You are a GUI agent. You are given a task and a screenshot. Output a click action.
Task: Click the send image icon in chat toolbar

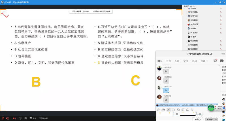coord(183,110)
